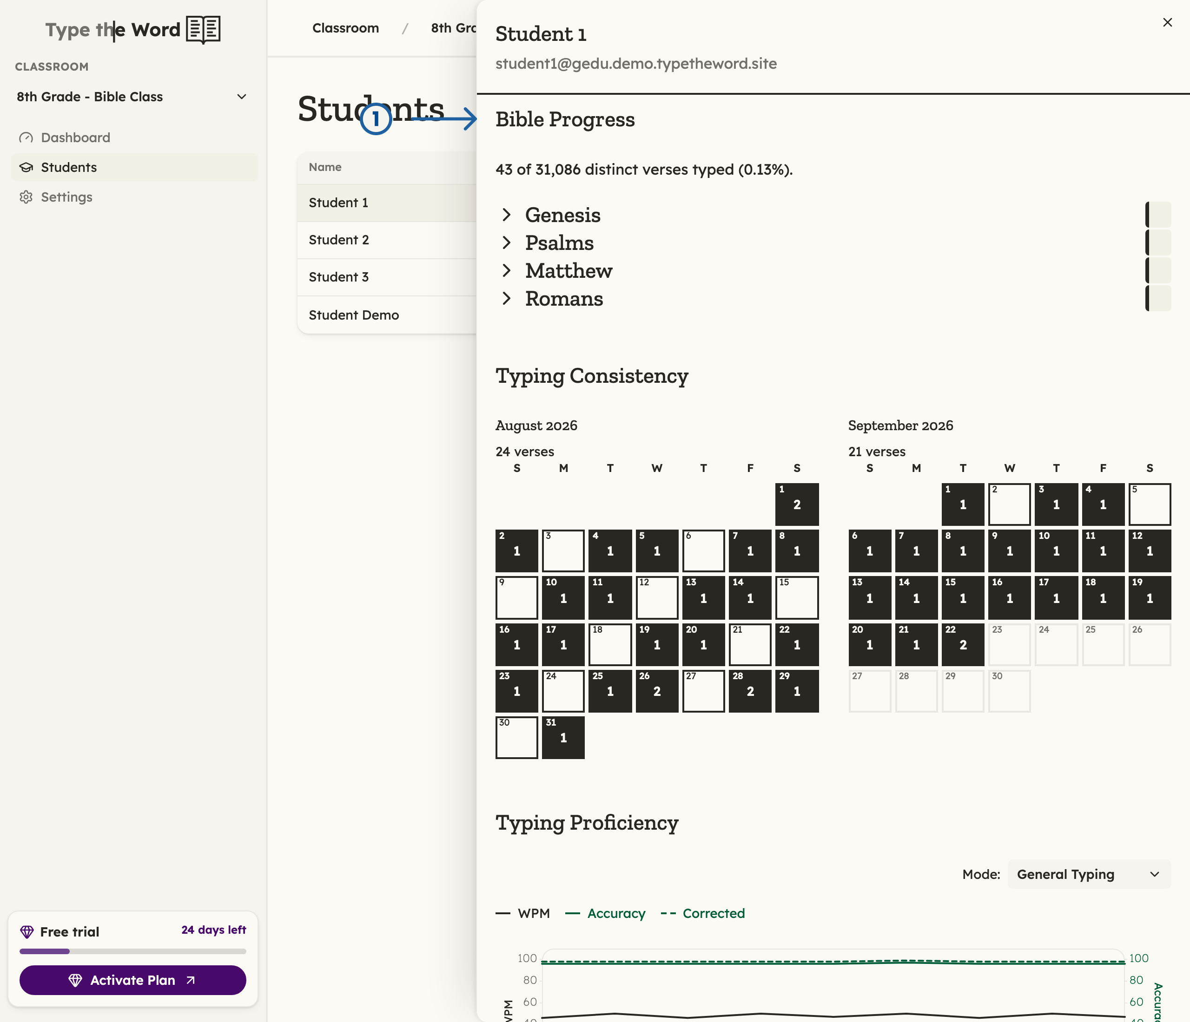Open the 8th Grade - Bible Class dropdown
Image resolution: width=1190 pixels, height=1022 pixels.
click(132, 97)
